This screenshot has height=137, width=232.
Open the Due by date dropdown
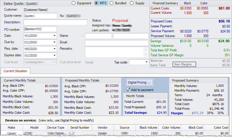[x=54, y=42]
